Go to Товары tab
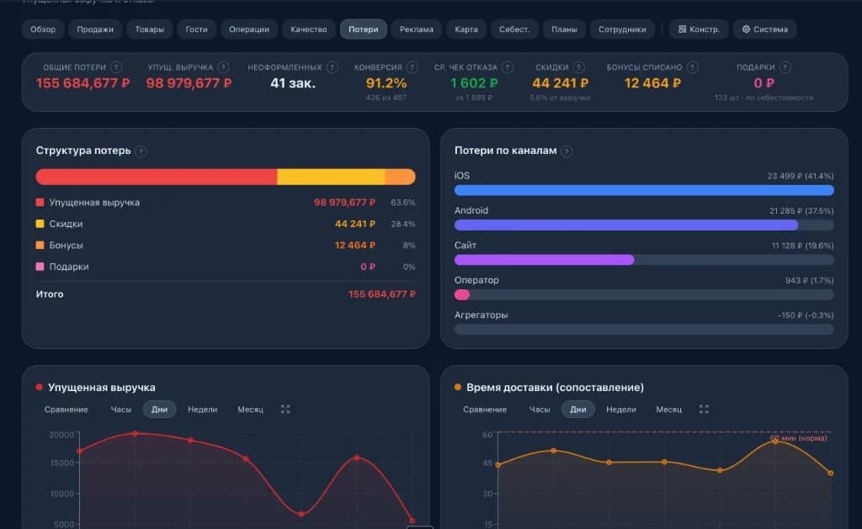 (x=150, y=29)
